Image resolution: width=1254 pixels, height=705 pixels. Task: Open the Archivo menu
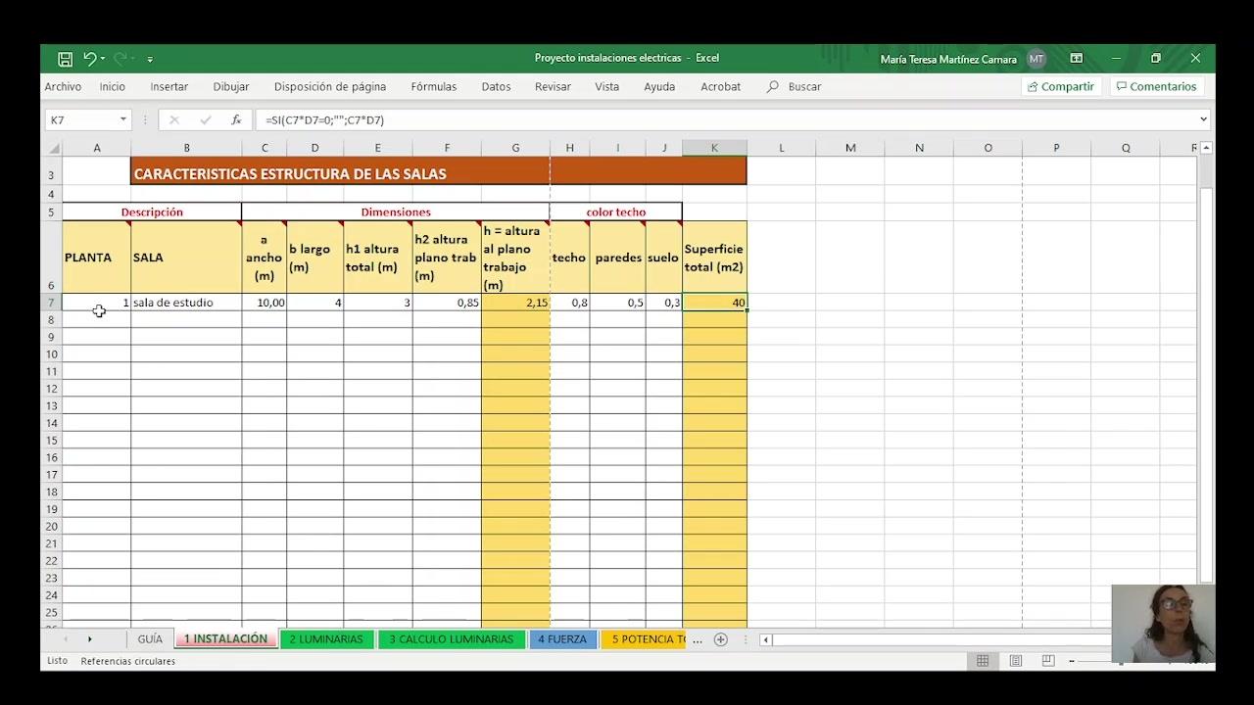point(63,86)
